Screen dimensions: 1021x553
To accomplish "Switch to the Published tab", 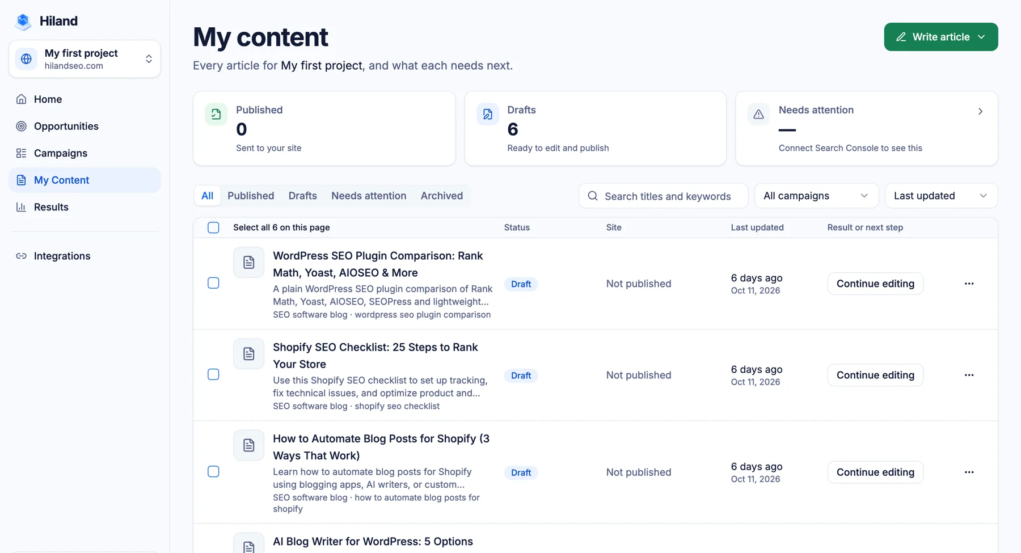I will (x=251, y=196).
